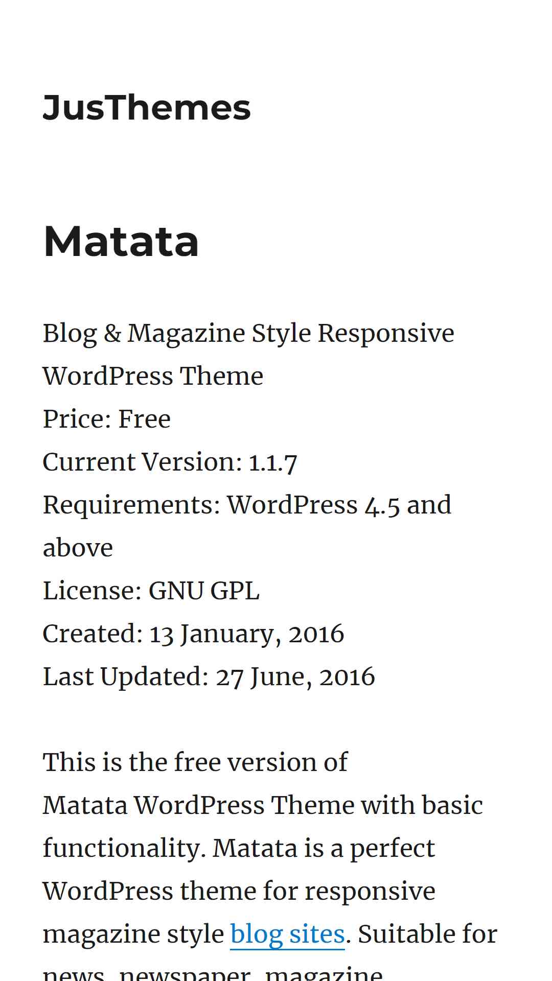The height and width of the screenshot is (981, 552).
Task: Click the "Suitable for" text after link
Action: pyautogui.click(x=427, y=934)
